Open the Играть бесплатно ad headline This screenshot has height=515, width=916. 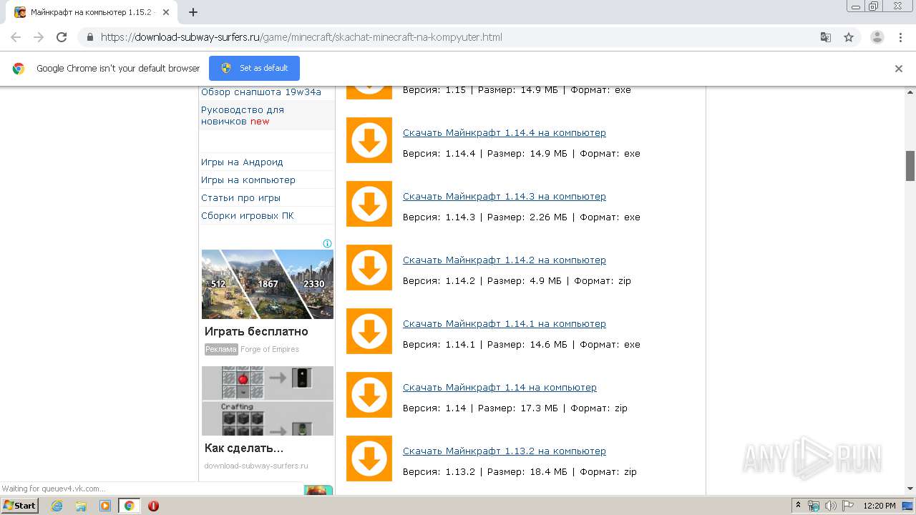coord(256,332)
